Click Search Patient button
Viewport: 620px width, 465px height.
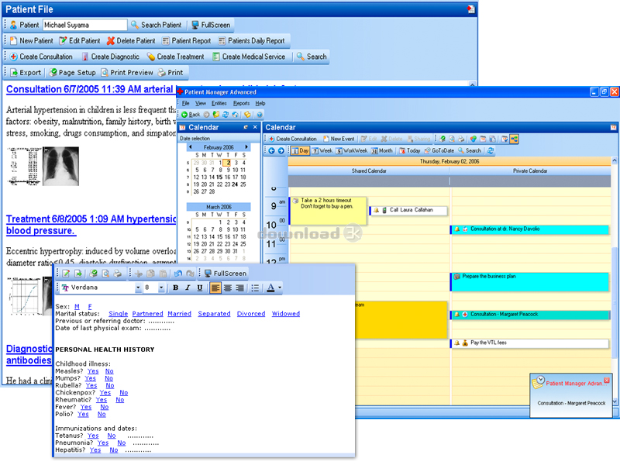point(157,25)
